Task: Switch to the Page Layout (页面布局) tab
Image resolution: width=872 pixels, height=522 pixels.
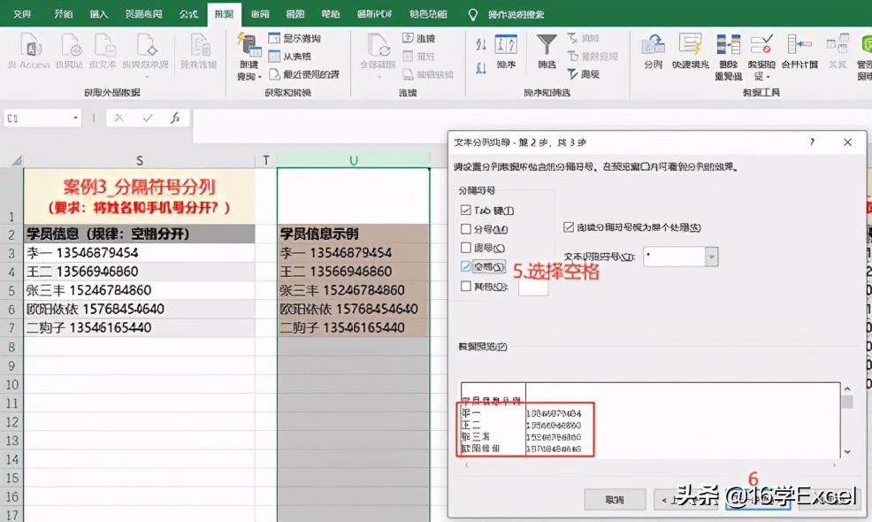Action: click(143, 14)
